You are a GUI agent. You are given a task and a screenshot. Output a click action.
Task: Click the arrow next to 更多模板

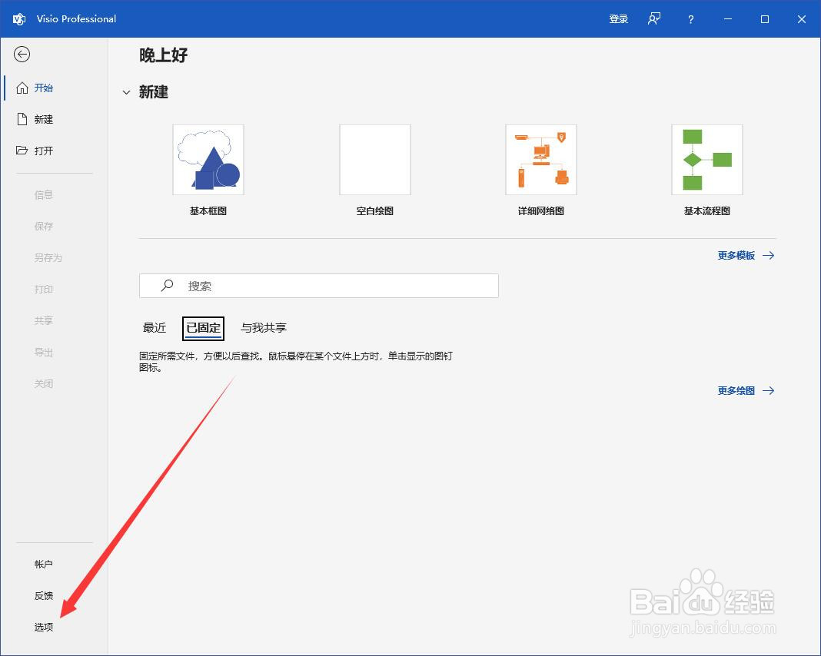pyautogui.click(x=768, y=255)
